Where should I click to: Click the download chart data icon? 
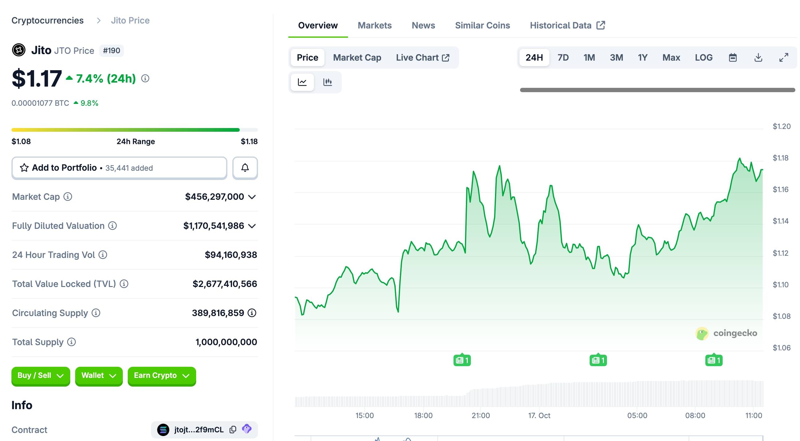758,58
